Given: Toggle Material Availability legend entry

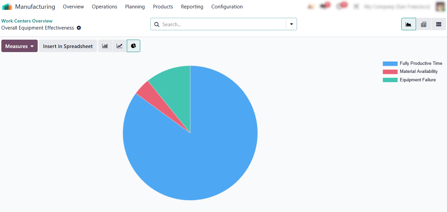Looking at the screenshot, I should (410, 72).
